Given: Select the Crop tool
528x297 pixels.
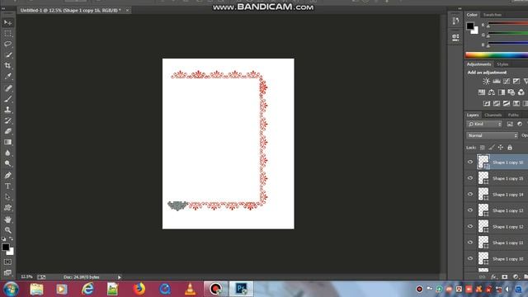Looking at the screenshot, I should pos(7,65).
